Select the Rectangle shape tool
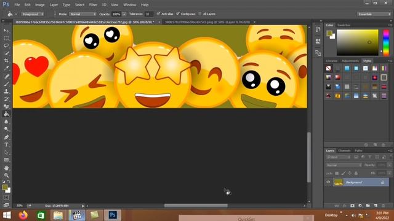The height and width of the screenshot is (221, 394). point(6,160)
